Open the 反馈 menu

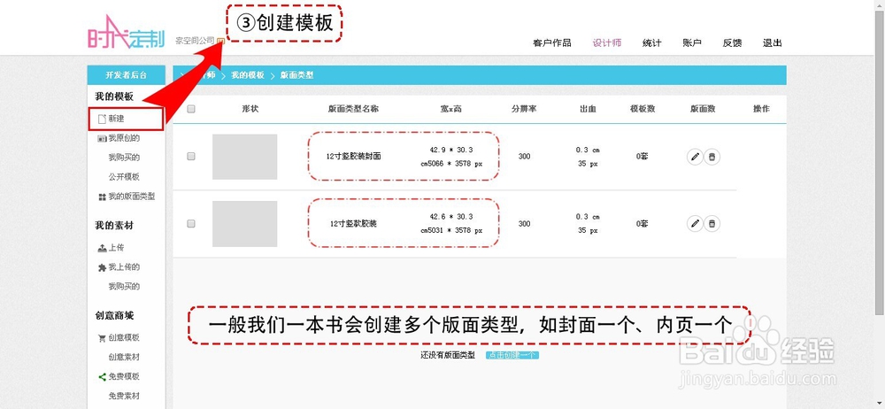click(732, 42)
